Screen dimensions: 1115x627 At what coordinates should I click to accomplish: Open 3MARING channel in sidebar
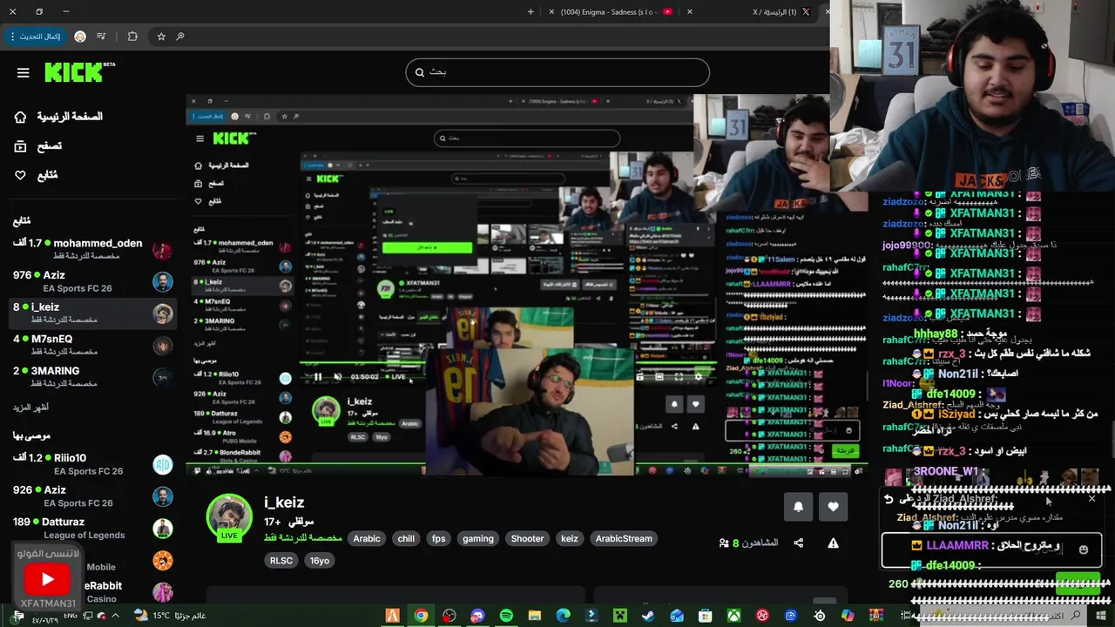(91, 376)
